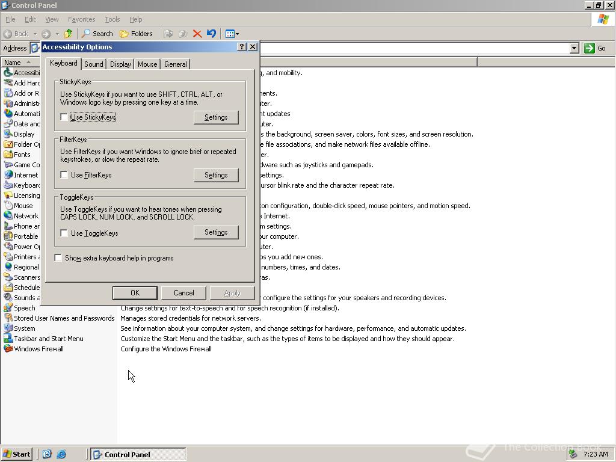Open the Fonts folder icon

(8, 155)
